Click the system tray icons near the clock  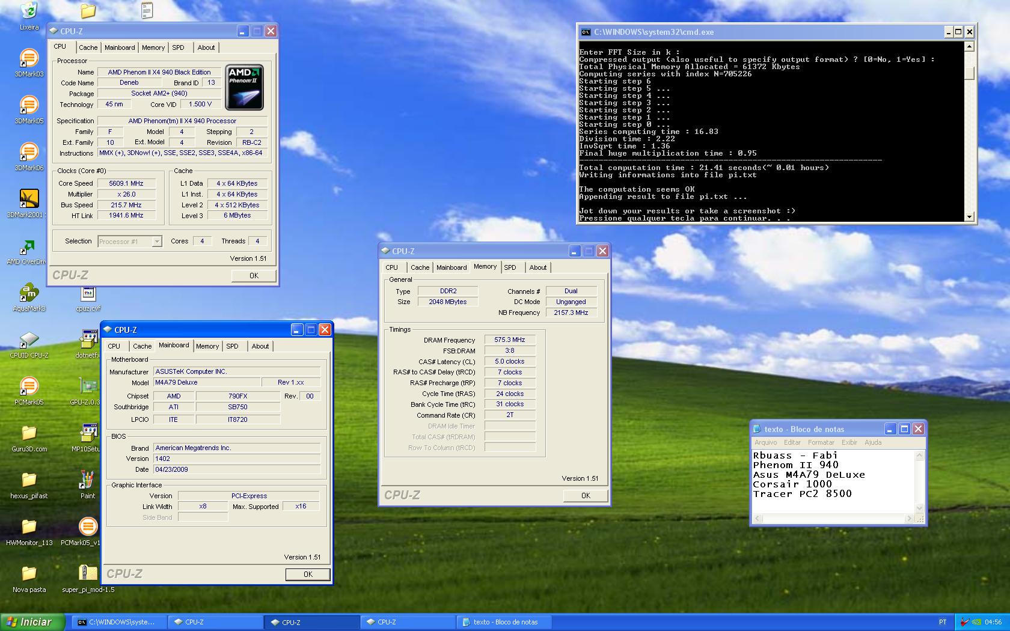970,622
